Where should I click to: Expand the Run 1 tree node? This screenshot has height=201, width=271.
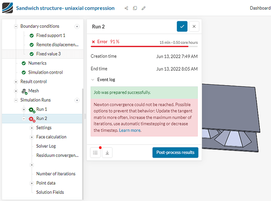[24, 109]
